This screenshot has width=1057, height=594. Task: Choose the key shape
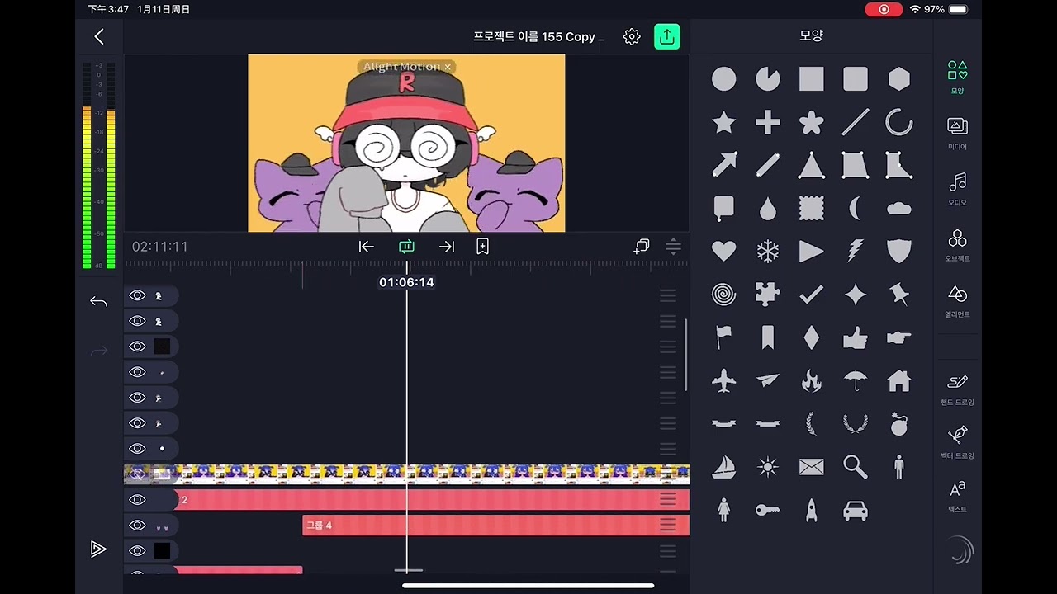point(767,510)
